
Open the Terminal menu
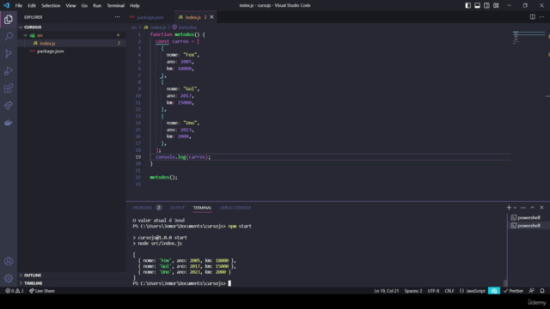(x=116, y=6)
